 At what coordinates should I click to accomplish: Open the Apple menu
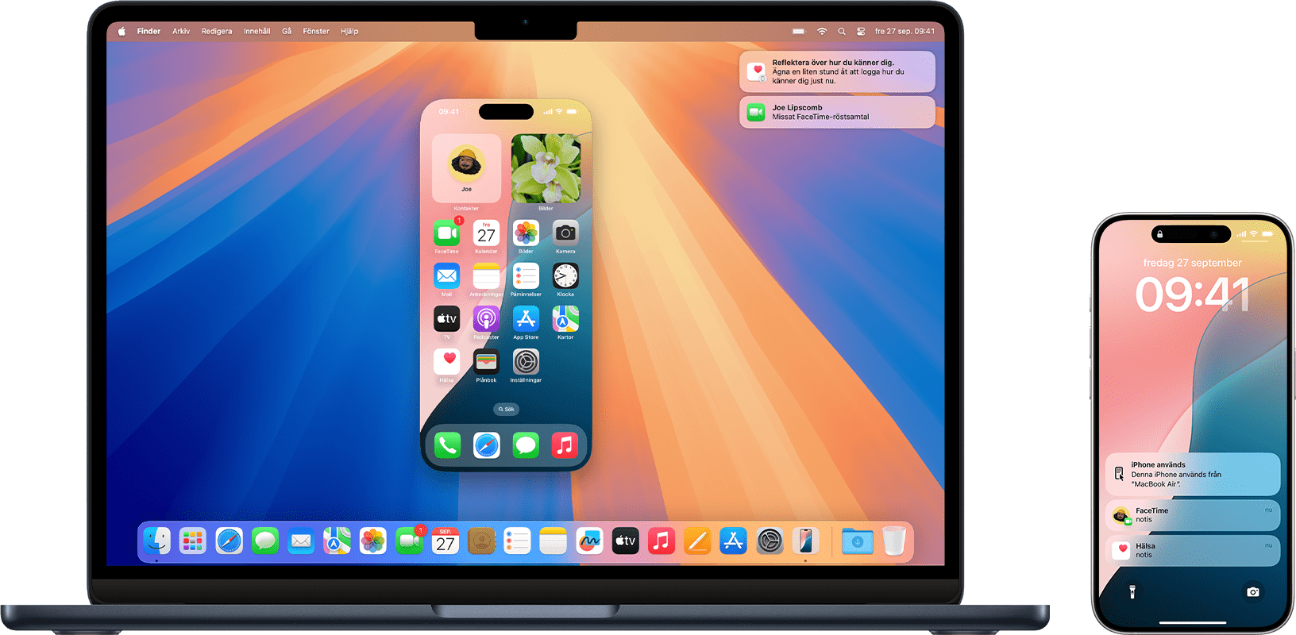pyautogui.click(x=121, y=32)
